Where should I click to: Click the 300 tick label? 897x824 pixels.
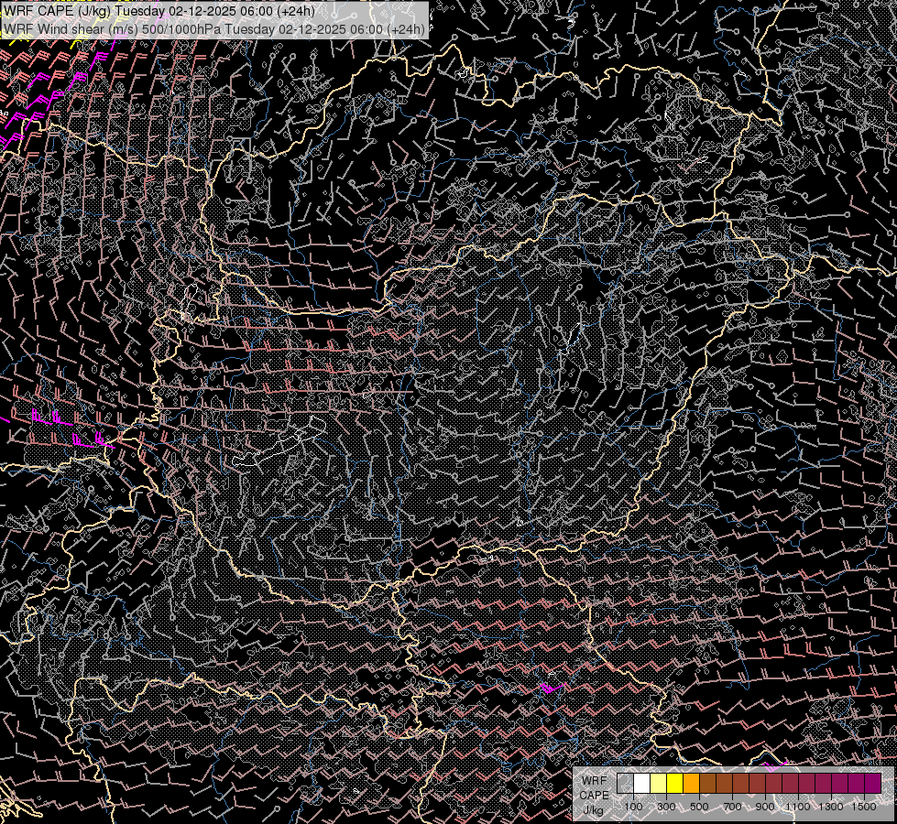pos(666,807)
